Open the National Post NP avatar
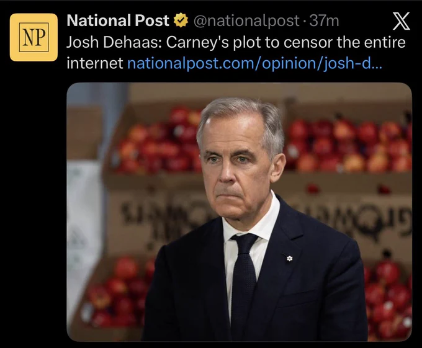The width and height of the screenshot is (422, 348). click(x=34, y=37)
